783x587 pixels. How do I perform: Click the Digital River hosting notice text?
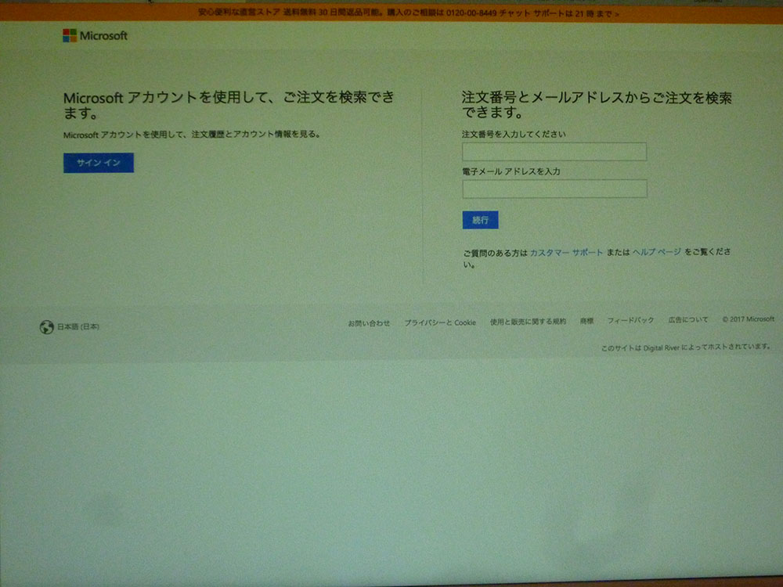tap(686, 348)
